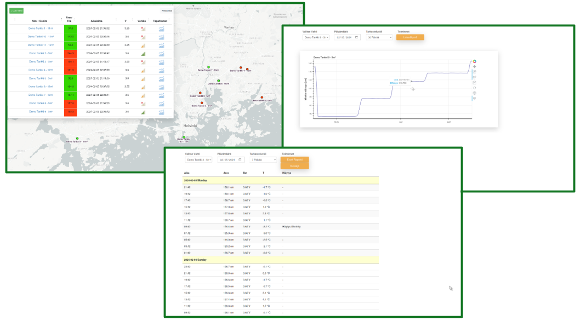Screen dimensions: 580x326
Task: Click events chart icon for Demo Tankki 9
Action: [x=161, y=112]
